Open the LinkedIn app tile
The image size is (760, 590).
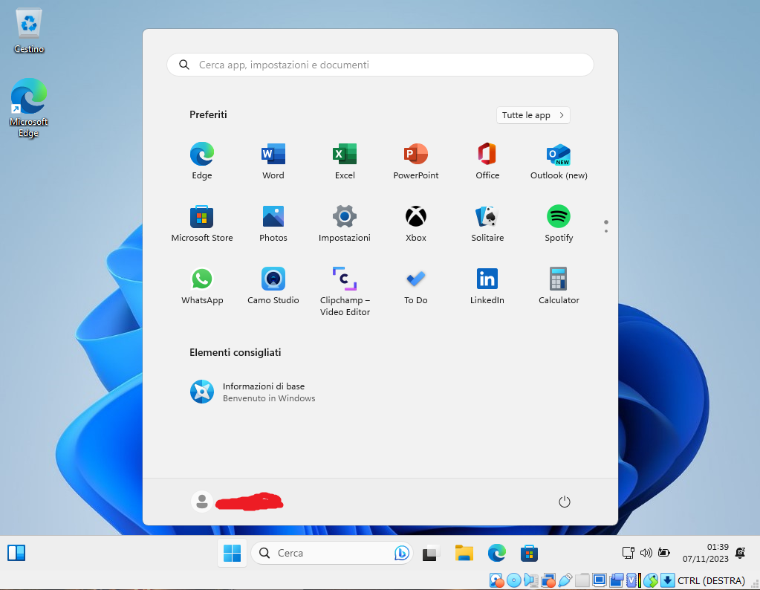click(487, 287)
